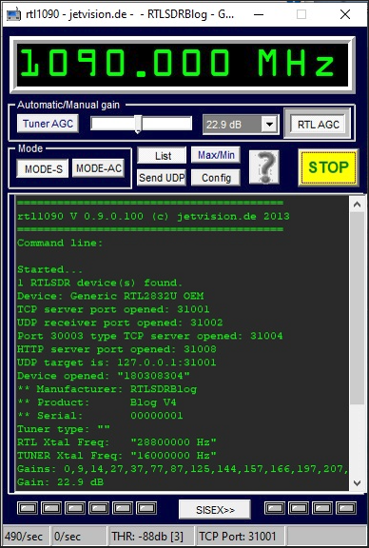Toggle MODE-S decoding
369x548 pixels.
tap(43, 169)
